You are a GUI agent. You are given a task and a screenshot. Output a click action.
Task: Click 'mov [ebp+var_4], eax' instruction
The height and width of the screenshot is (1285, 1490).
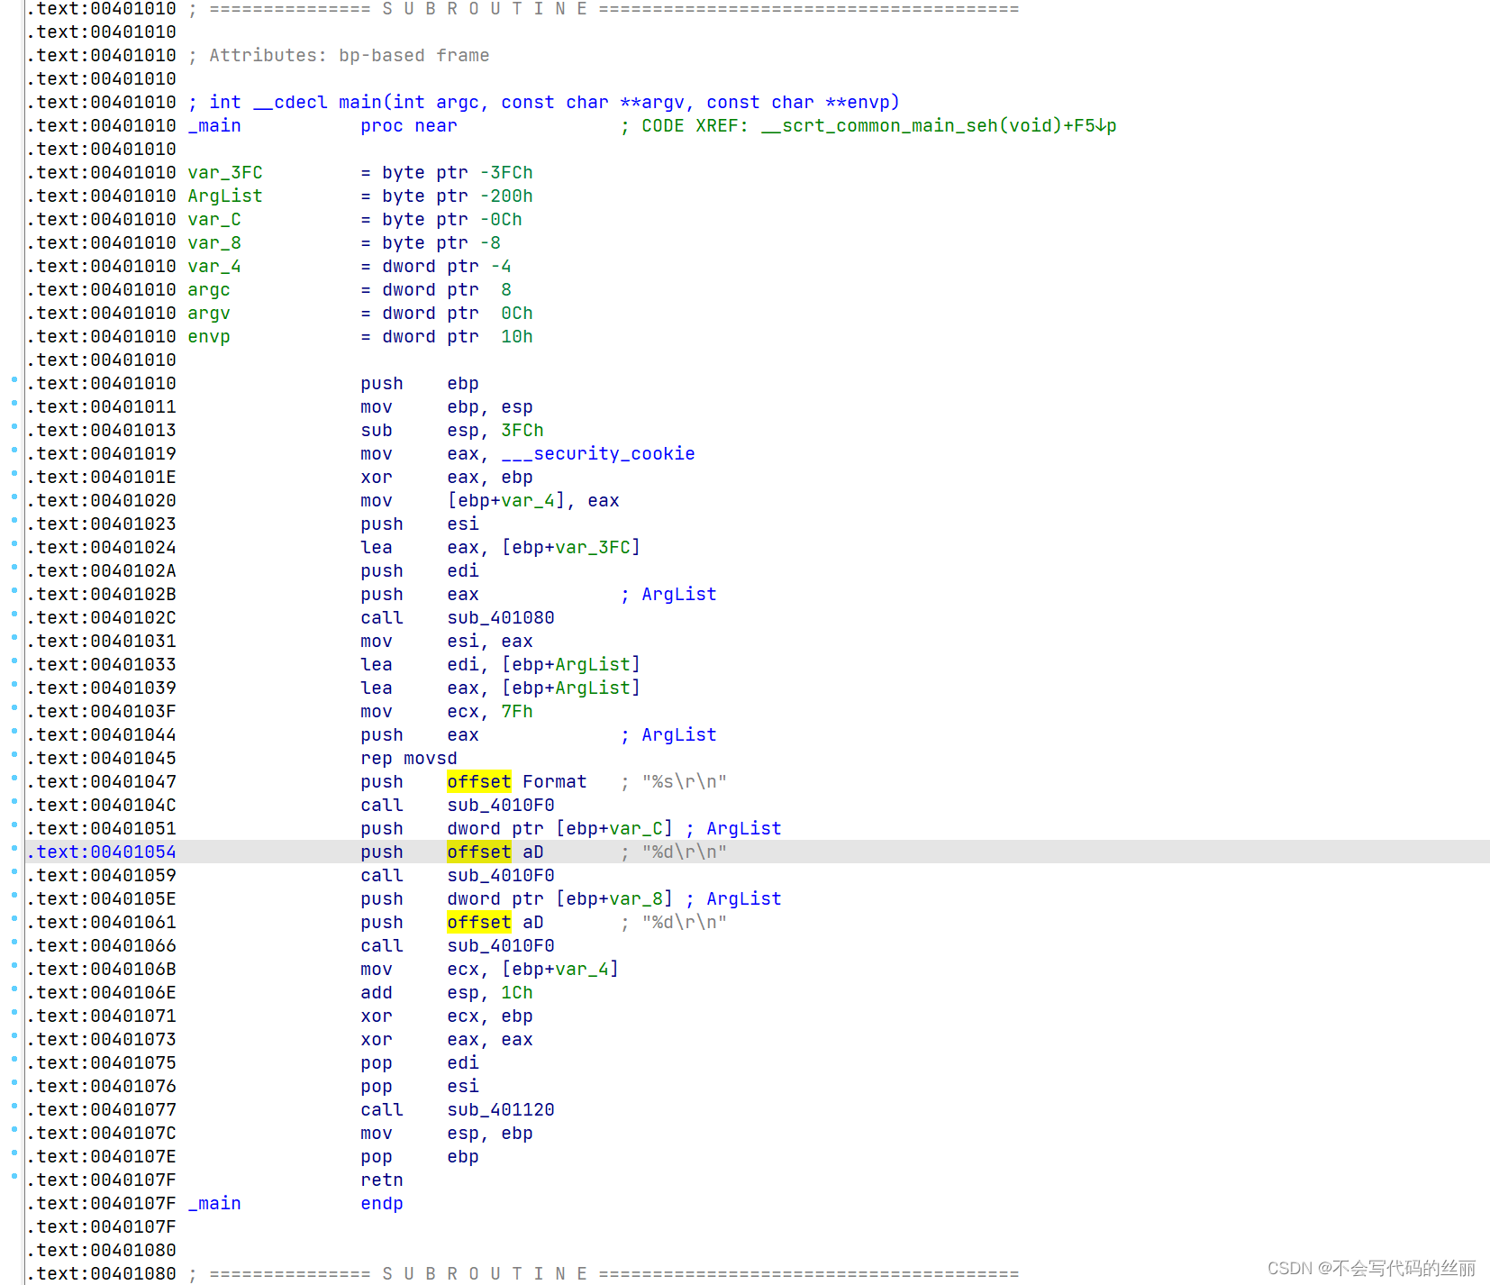pos(490,500)
